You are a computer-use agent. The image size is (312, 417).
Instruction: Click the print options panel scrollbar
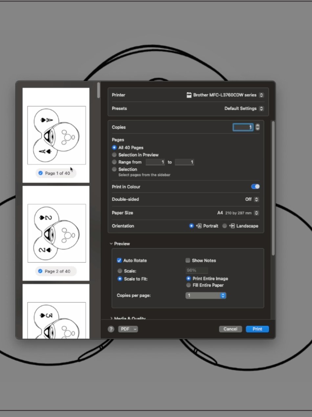click(273, 188)
